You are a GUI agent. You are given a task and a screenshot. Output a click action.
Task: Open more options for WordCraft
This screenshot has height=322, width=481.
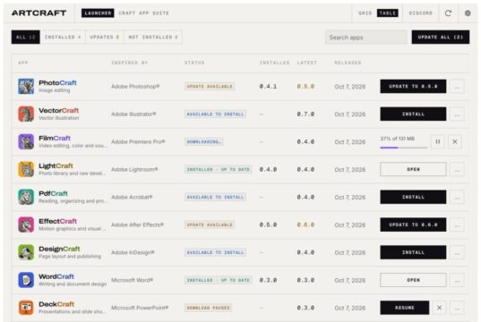457,280
